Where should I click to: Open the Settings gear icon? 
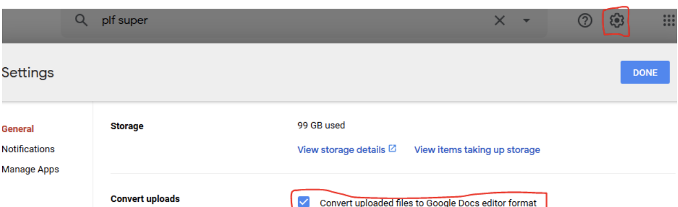pyautogui.click(x=616, y=21)
